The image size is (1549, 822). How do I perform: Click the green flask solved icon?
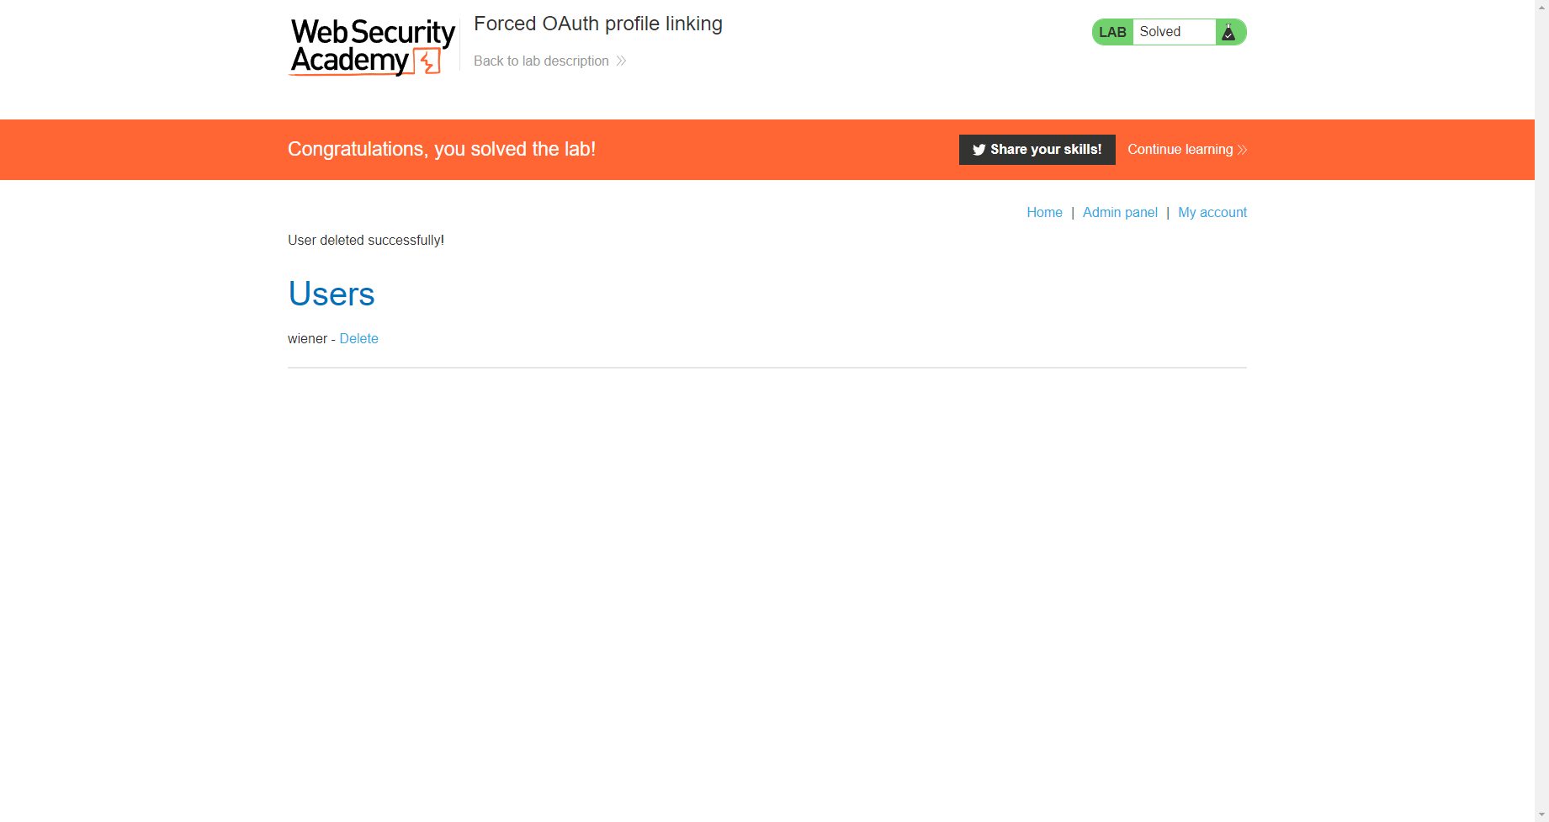pyautogui.click(x=1229, y=31)
